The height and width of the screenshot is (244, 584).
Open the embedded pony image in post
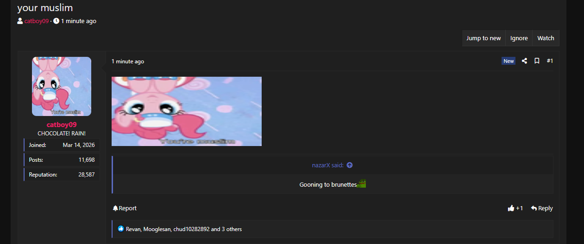(187, 111)
